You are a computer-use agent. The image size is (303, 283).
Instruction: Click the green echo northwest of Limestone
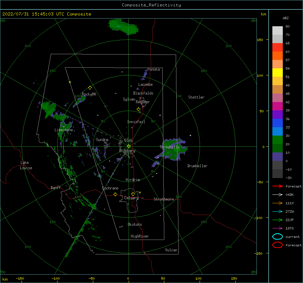tap(49, 109)
